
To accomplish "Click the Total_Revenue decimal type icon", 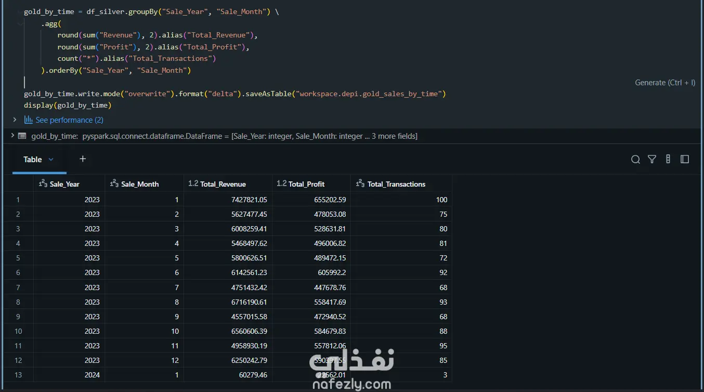I will click(x=193, y=184).
